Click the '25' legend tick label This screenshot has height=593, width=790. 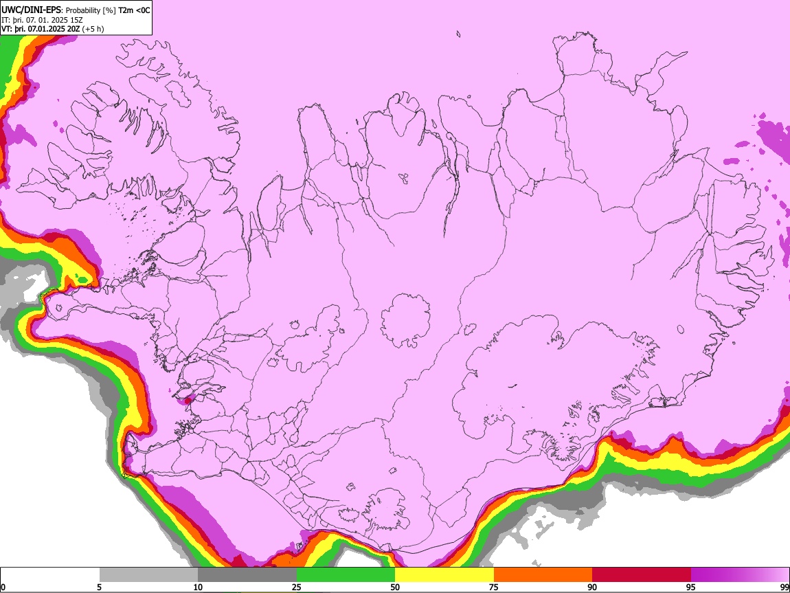pyautogui.click(x=297, y=587)
